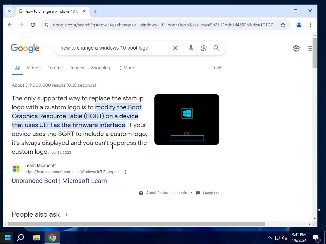Screen dimensions: 326x244
Task: Close the Google search browser tab
Action: tap(84, 11)
